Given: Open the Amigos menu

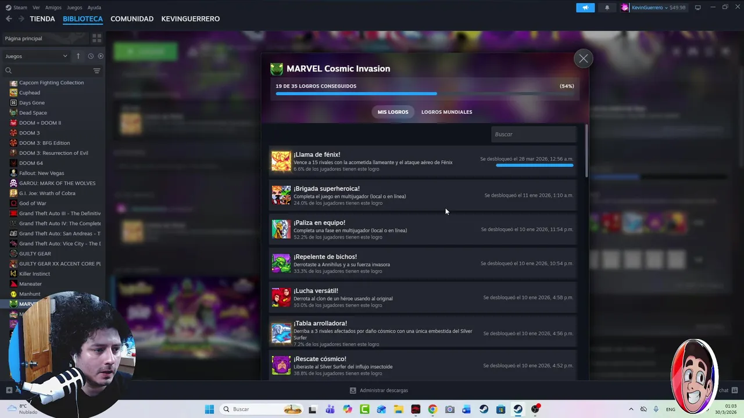Looking at the screenshot, I should click(53, 8).
